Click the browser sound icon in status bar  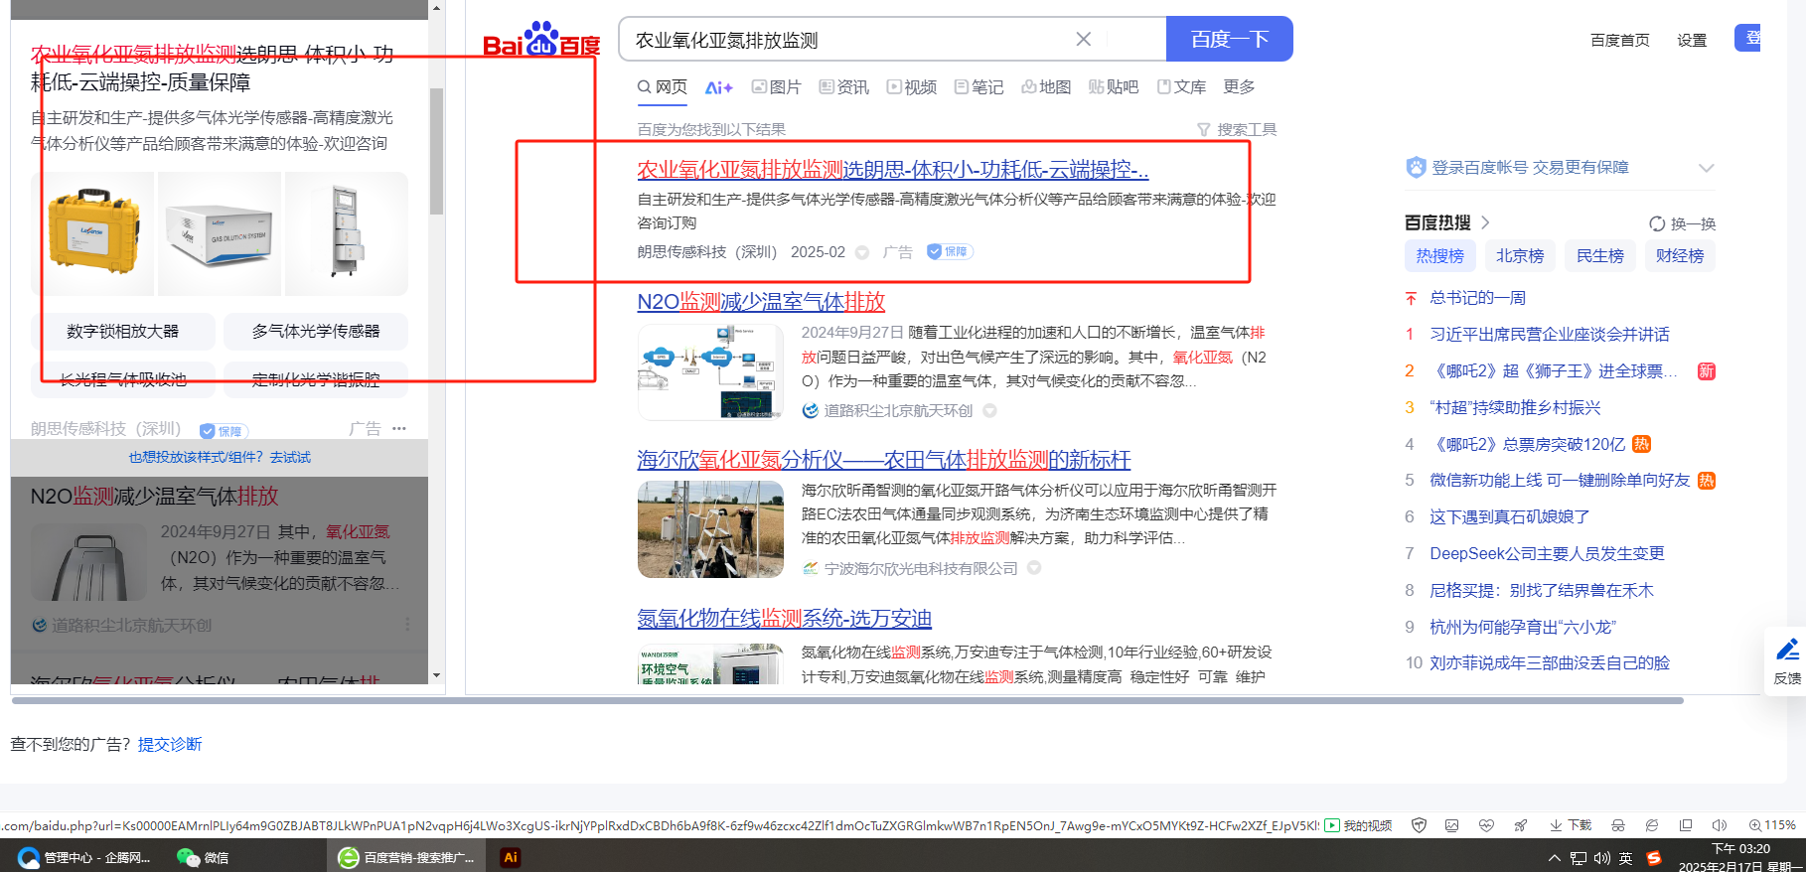1720,825
